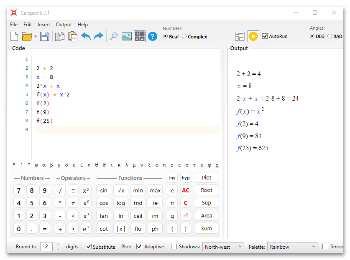Select the Complex numbers radio button

point(184,36)
